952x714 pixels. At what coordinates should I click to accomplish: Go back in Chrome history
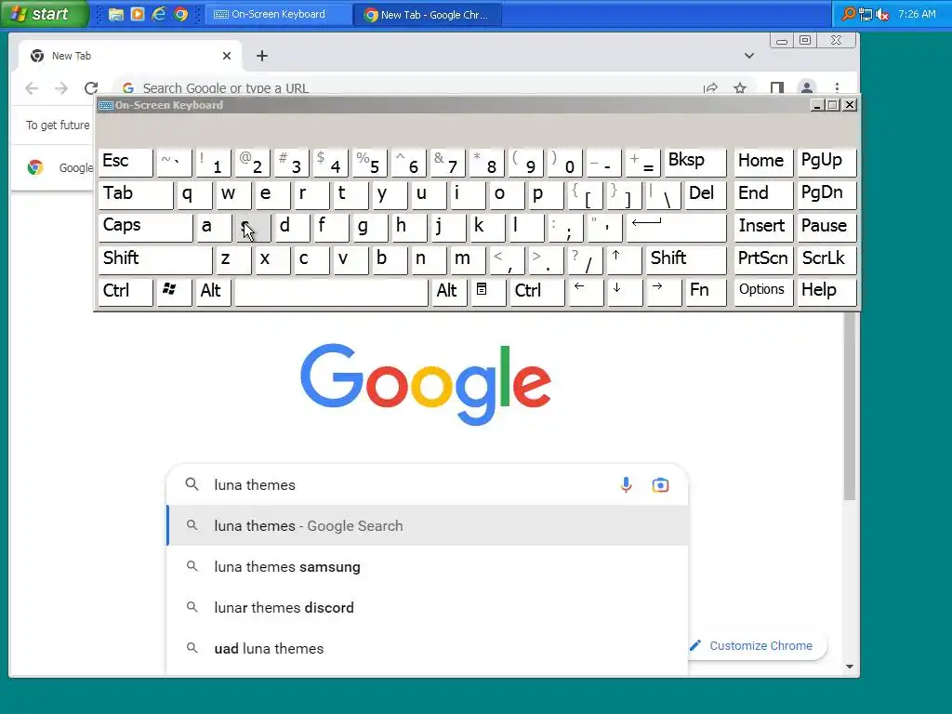[x=32, y=88]
